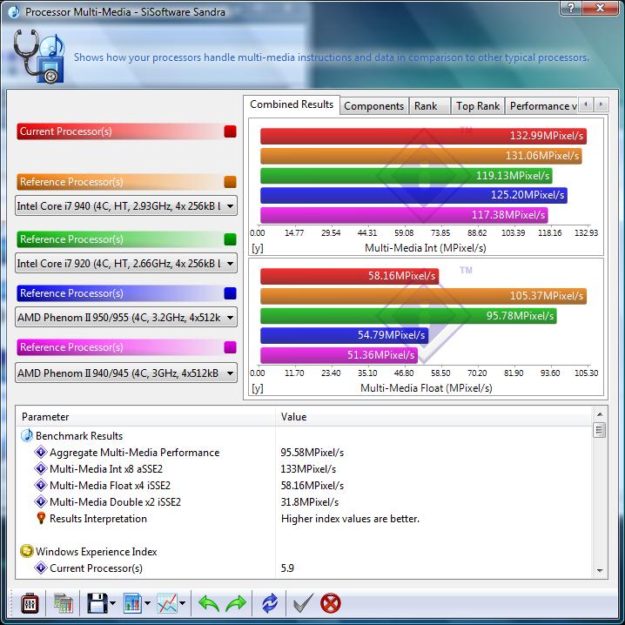Go back with the green left arrow
Image resolution: width=625 pixels, height=625 pixels.
point(208,603)
